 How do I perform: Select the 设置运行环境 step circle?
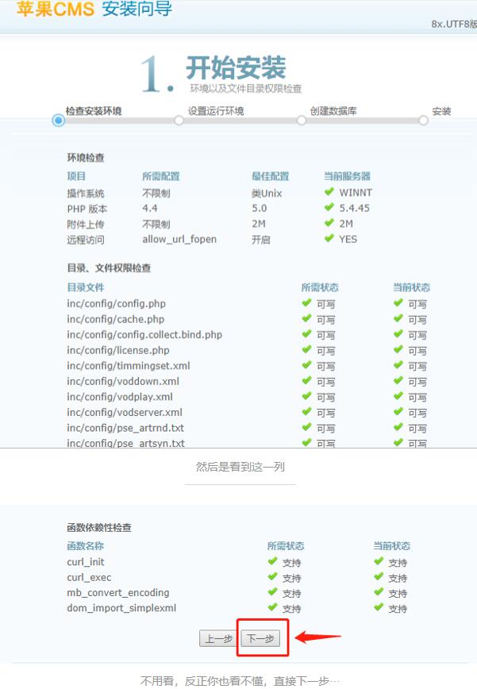coord(179,120)
